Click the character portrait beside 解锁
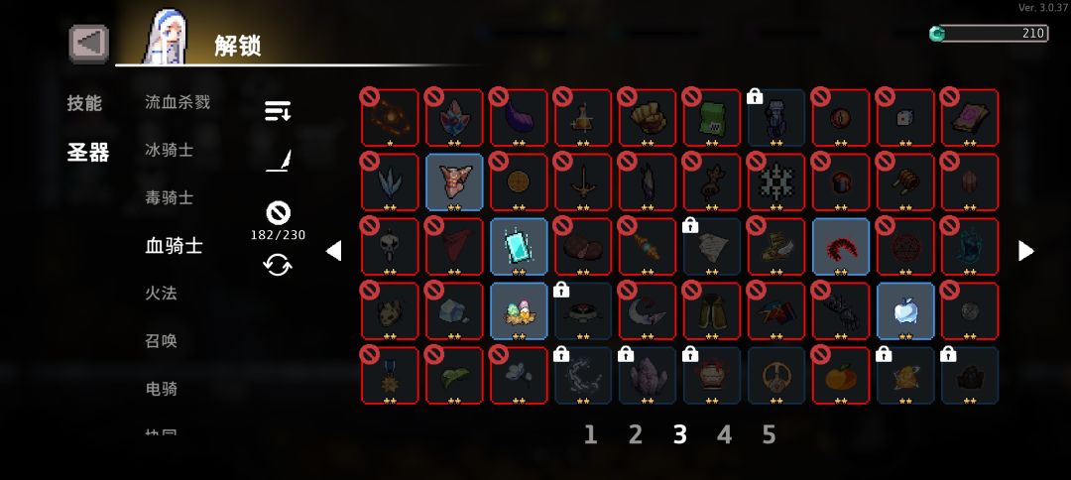 point(165,39)
